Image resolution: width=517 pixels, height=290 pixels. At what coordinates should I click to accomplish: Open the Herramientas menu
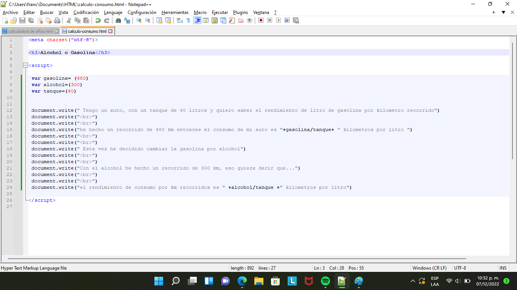[x=175, y=12]
